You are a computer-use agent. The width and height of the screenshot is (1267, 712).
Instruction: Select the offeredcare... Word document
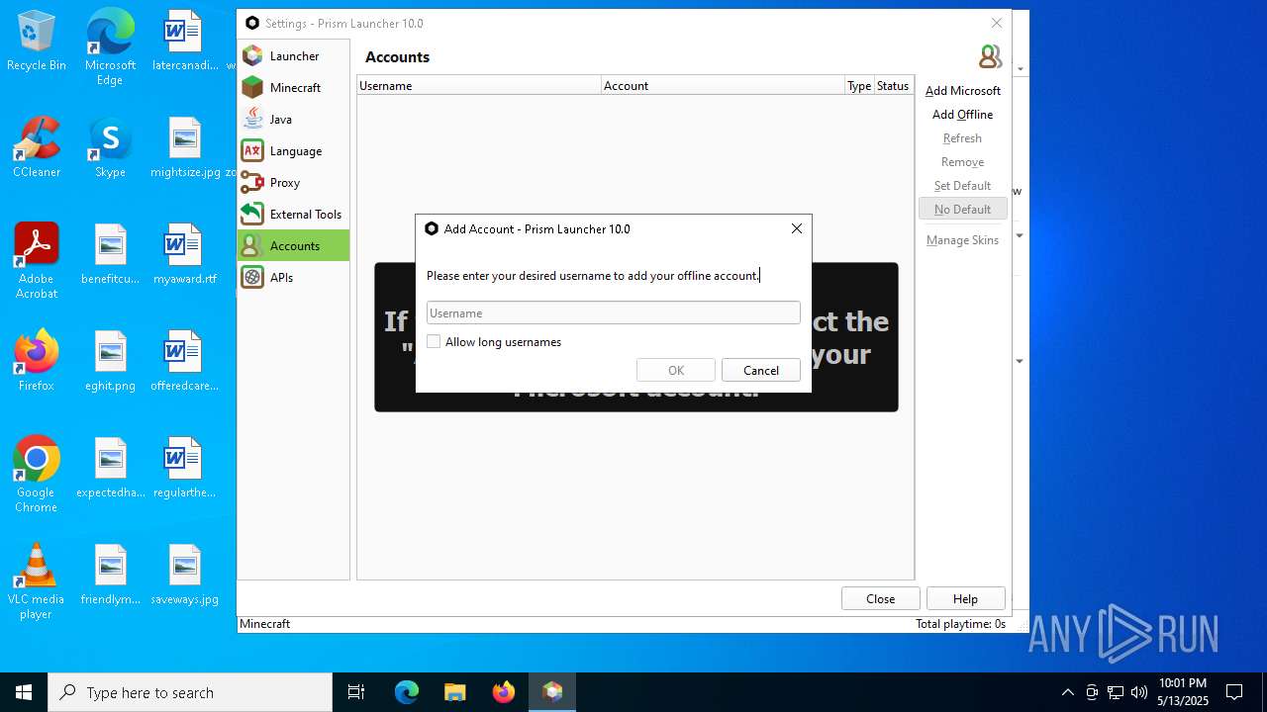click(185, 362)
